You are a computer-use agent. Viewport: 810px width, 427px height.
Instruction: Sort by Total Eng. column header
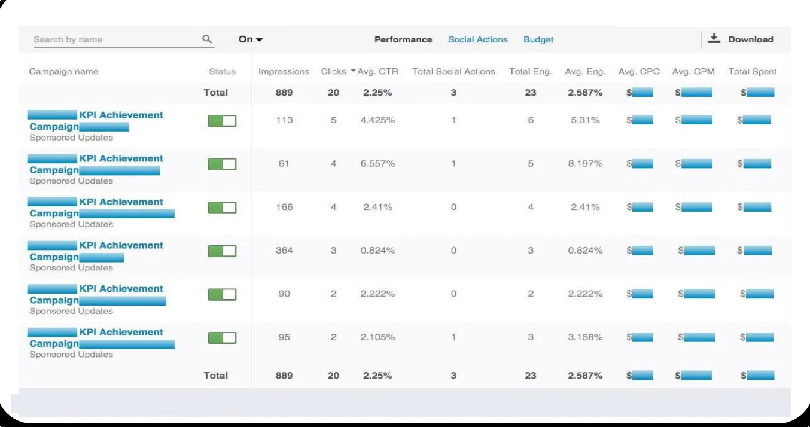(530, 71)
